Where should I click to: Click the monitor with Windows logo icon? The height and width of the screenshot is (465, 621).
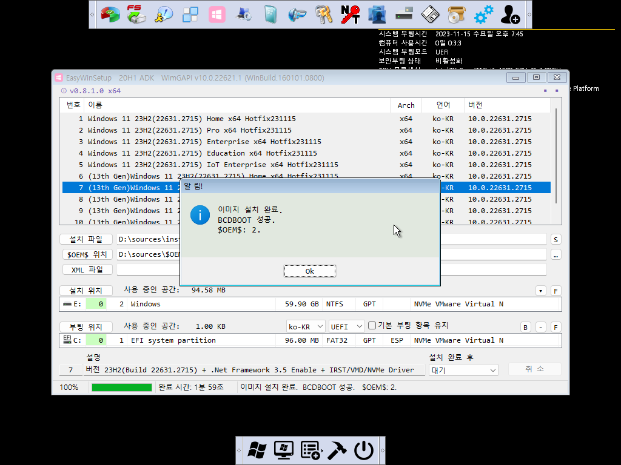(x=284, y=450)
